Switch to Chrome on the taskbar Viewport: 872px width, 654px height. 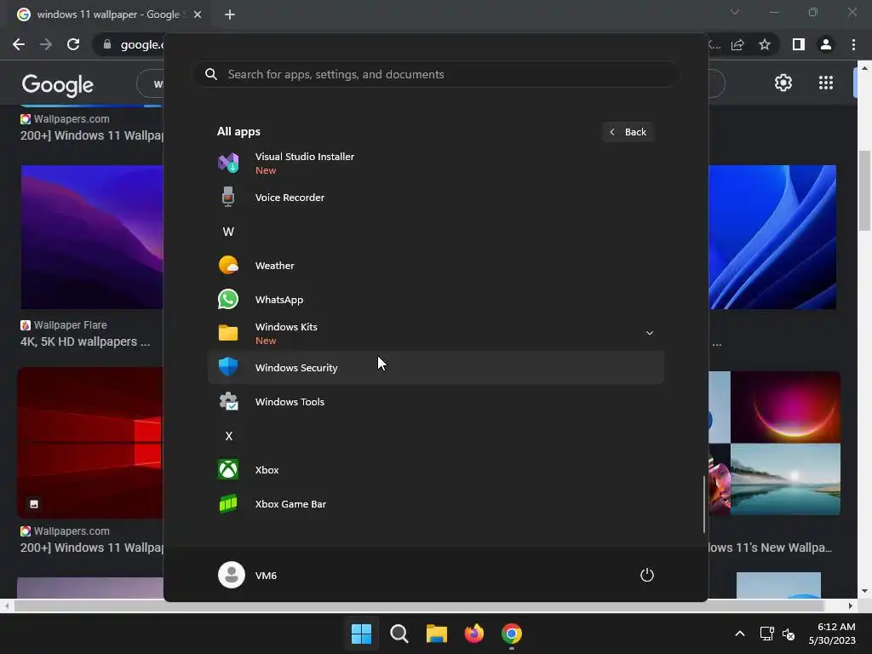[512, 634]
